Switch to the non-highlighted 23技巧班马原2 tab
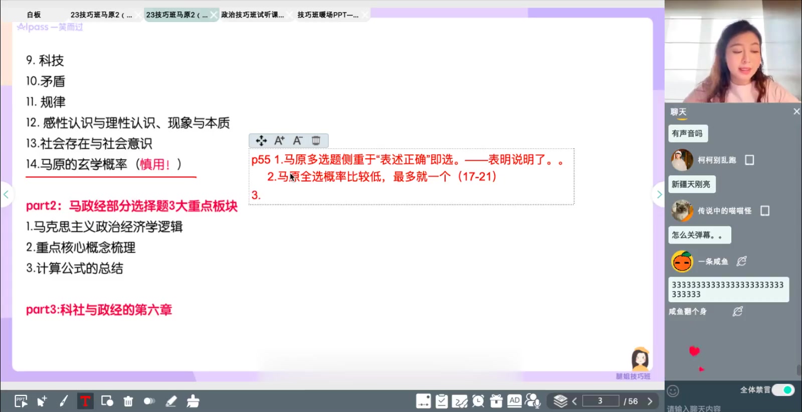This screenshot has width=802, height=412. [x=101, y=15]
